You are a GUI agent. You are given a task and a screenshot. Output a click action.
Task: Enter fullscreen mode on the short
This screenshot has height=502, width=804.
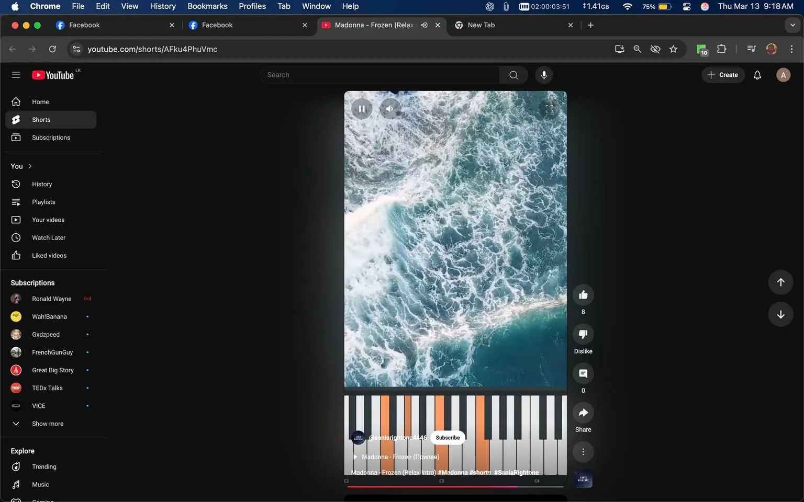(x=549, y=108)
